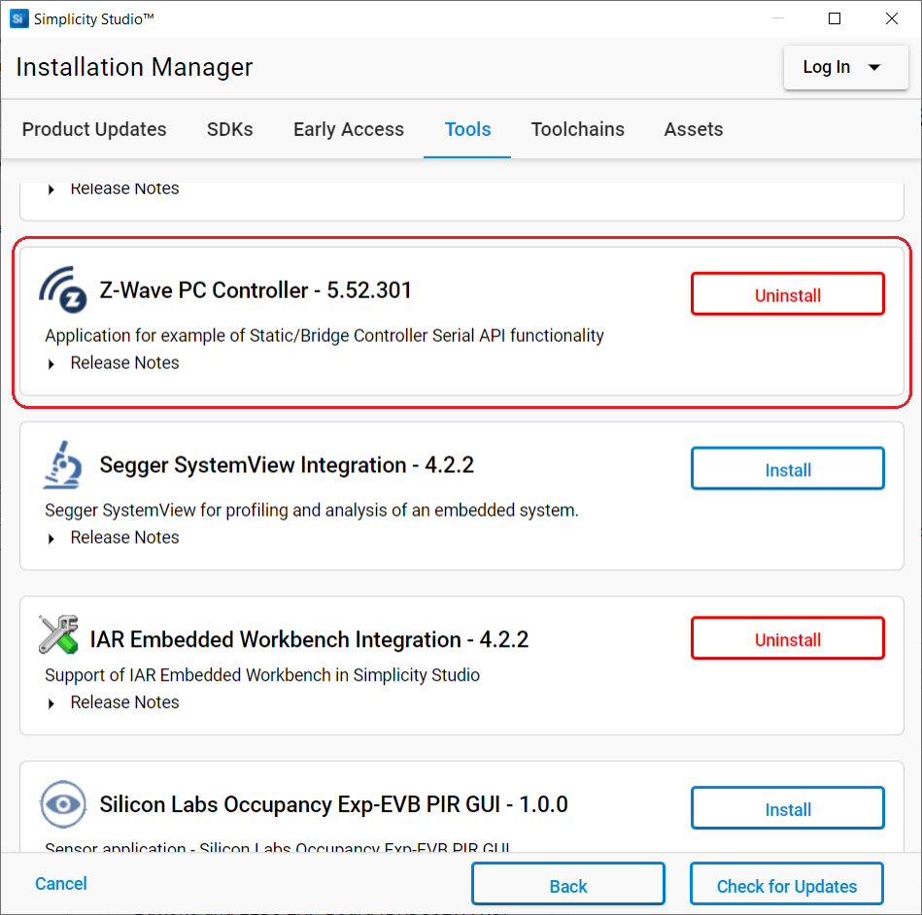Click the Cancel link
The height and width of the screenshot is (915, 922).
point(60,884)
